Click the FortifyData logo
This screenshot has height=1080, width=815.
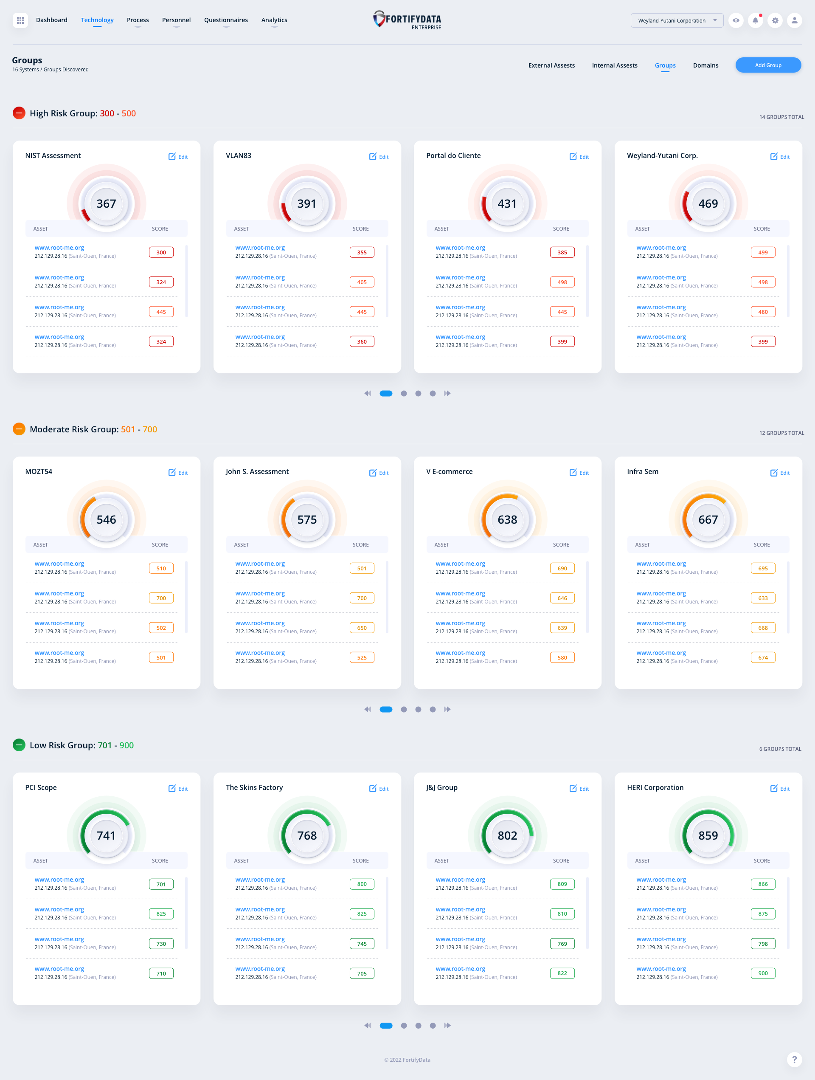tap(407, 20)
